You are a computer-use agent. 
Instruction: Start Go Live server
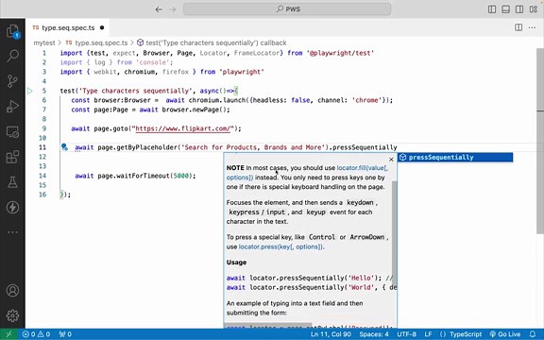tap(505, 334)
